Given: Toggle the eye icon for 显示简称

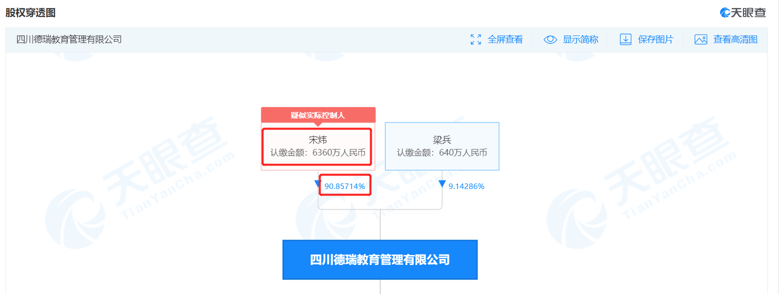Looking at the screenshot, I should click(x=550, y=39).
